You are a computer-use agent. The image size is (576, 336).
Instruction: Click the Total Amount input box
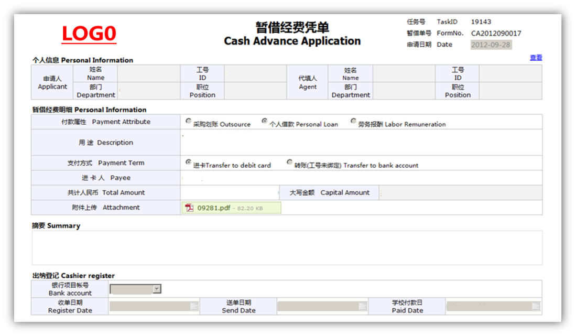(229, 193)
